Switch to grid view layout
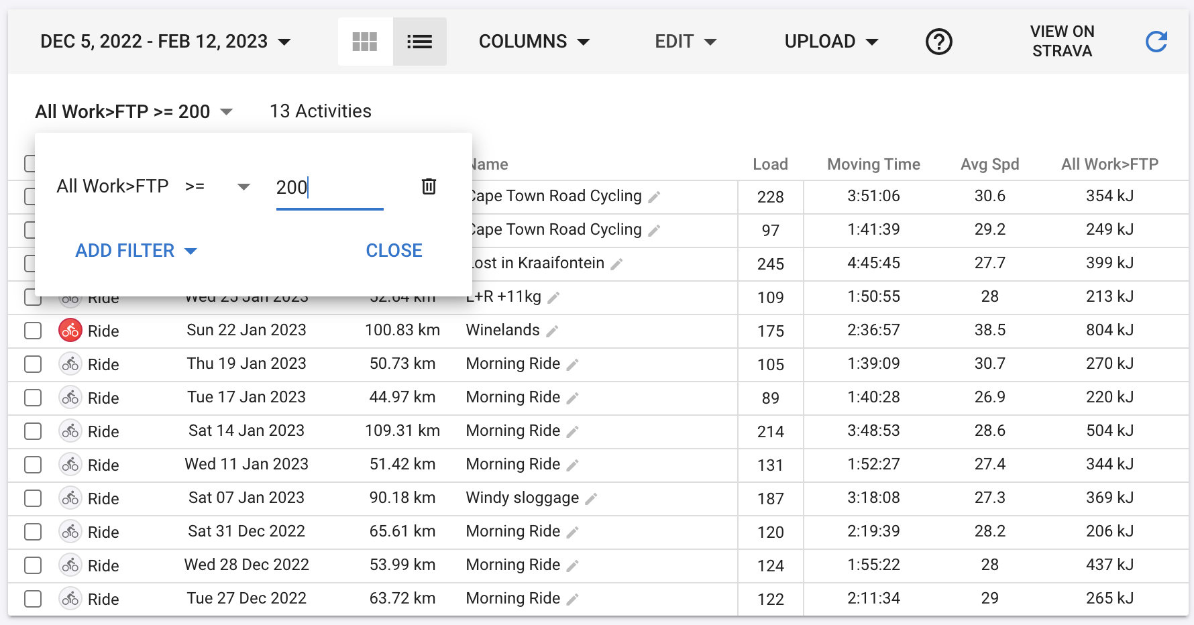1194x625 pixels. pos(365,42)
